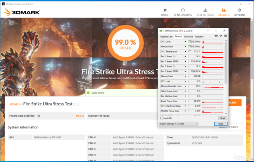This screenshot has height=162, width=254.
Task: Click GPU NVIDIA GeForce RTX 3090 cell
Action: click(x=59, y=137)
